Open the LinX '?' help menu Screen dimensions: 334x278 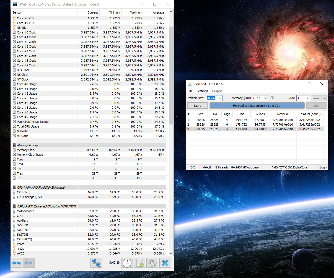(227, 91)
